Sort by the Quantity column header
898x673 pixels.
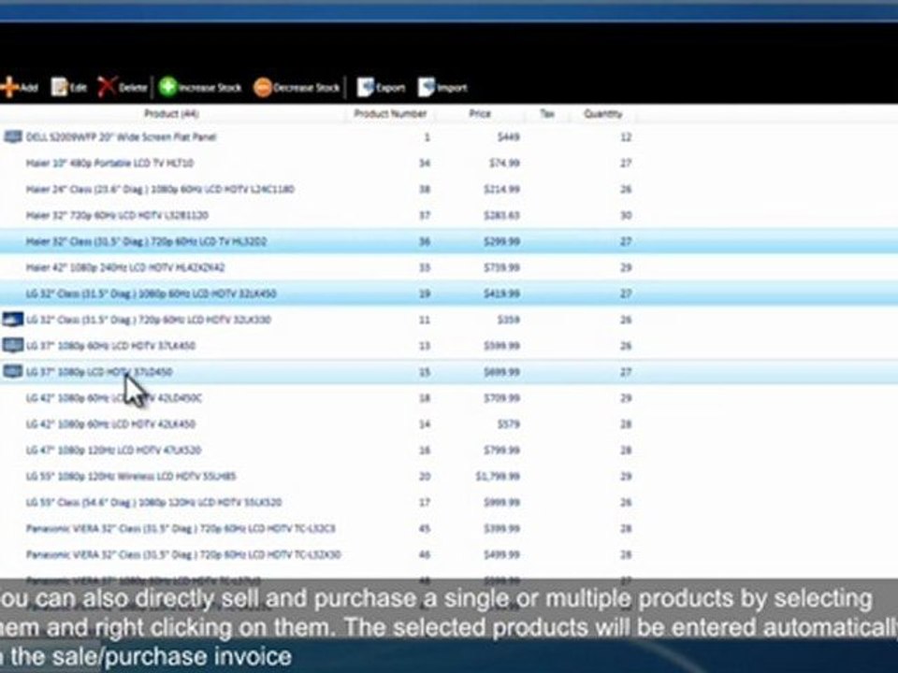click(602, 113)
